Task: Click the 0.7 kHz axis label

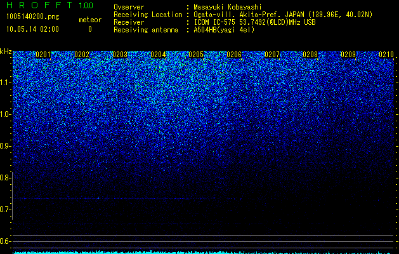Action: click(5, 210)
